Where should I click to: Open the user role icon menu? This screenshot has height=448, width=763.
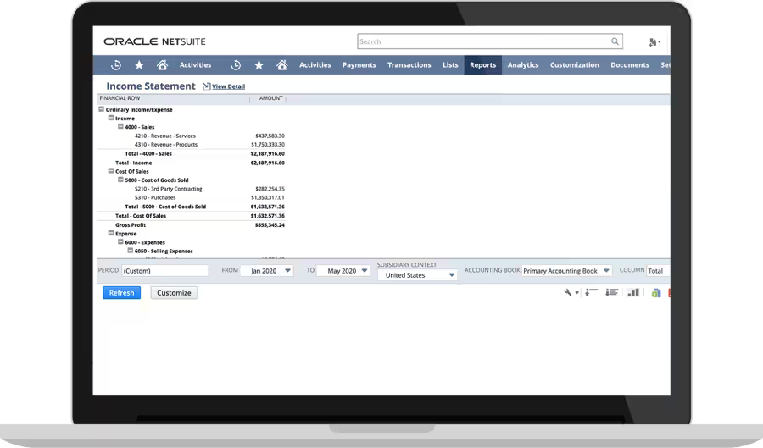point(654,42)
